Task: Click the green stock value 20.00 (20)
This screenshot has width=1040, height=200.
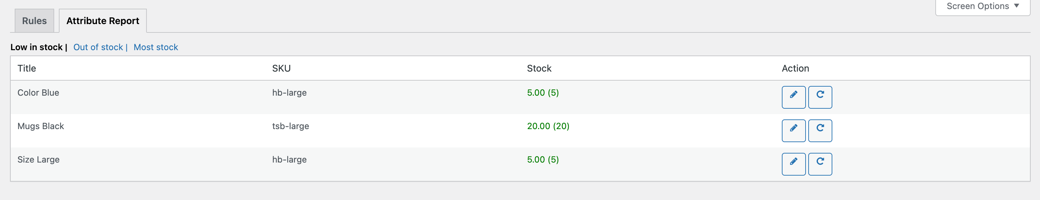Action: (x=547, y=126)
